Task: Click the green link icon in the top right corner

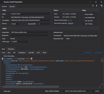Action: [101, 6]
